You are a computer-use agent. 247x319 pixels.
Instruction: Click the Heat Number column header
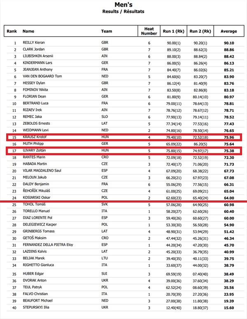click(149, 31)
